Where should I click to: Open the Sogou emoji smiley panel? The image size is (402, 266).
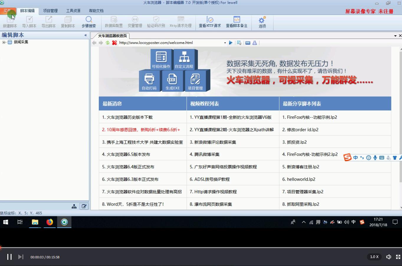point(368,158)
